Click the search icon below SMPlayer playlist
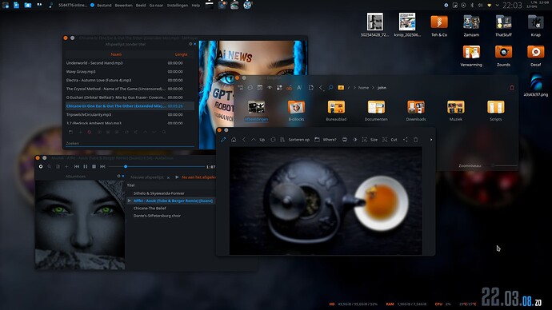The image size is (552, 310). pos(164,132)
